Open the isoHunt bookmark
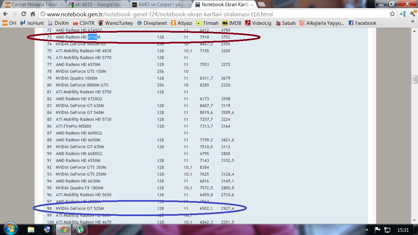Screen dimensions: 418x235 coord(32,23)
